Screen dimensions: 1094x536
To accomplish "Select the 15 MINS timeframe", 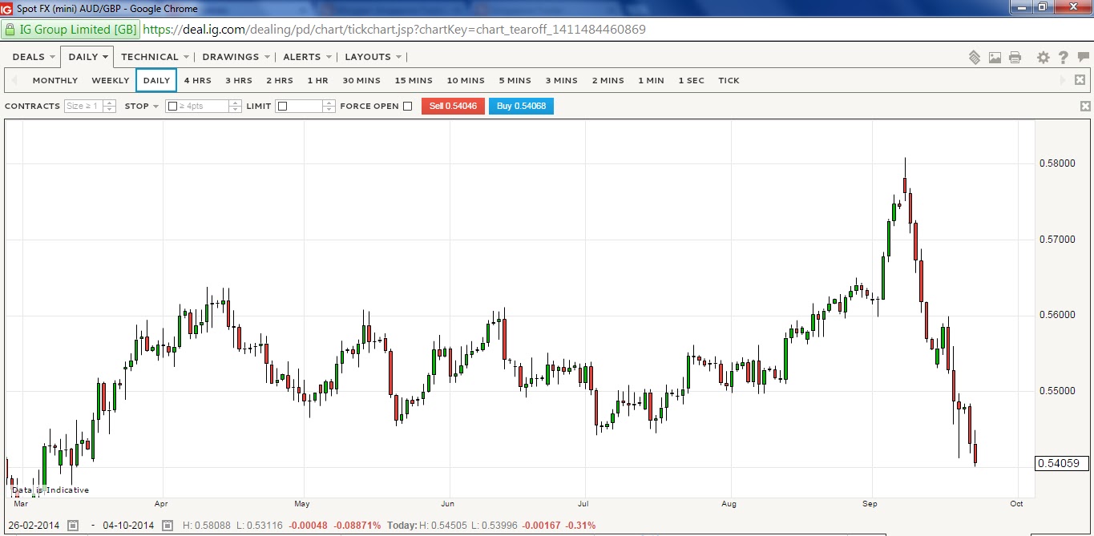I will pyautogui.click(x=414, y=80).
